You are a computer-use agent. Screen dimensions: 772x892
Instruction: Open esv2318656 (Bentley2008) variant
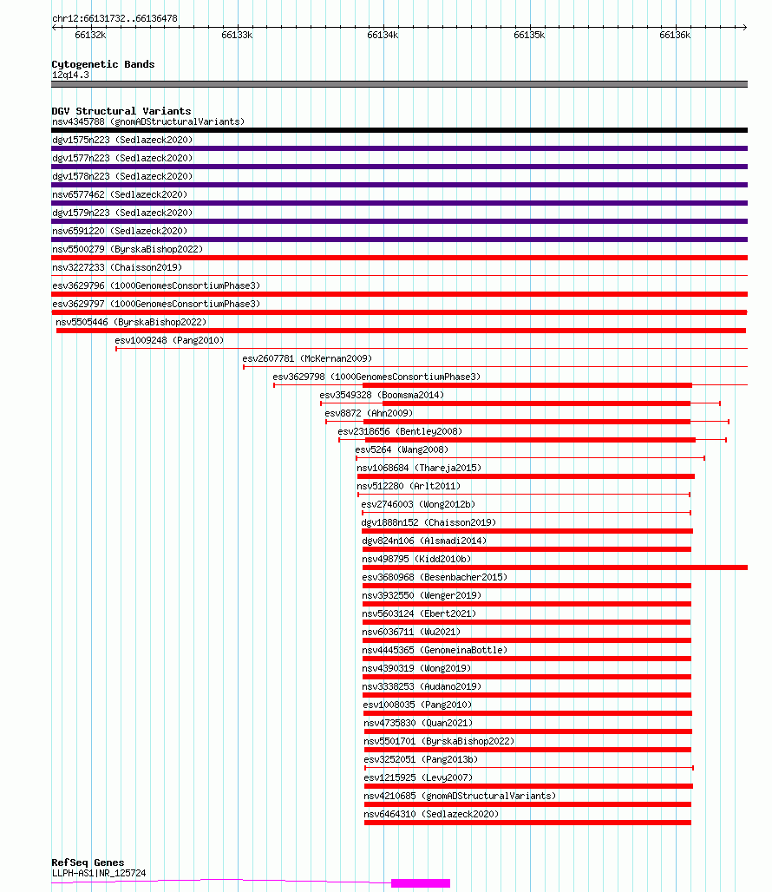[x=400, y=431]
